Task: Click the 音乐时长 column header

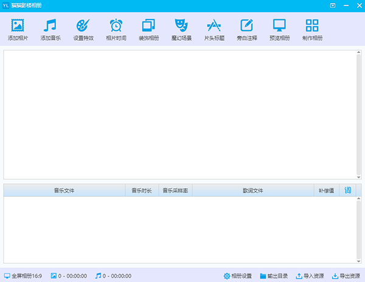Action: 142,191
